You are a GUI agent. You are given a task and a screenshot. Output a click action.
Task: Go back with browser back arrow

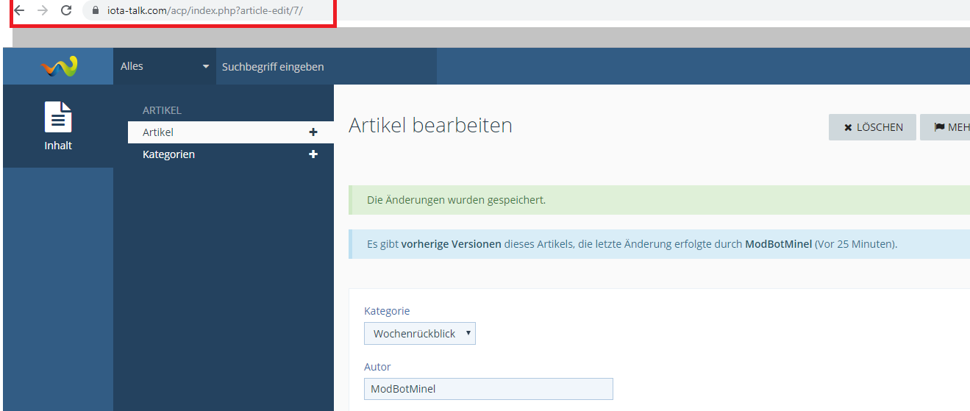(x=19, y=10)
